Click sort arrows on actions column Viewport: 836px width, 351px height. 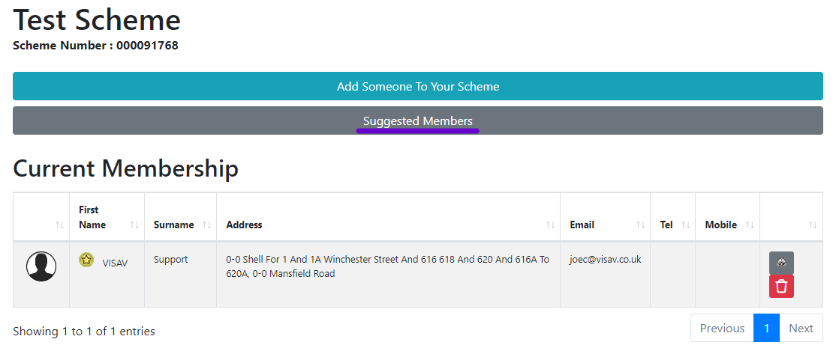(813, 225)
